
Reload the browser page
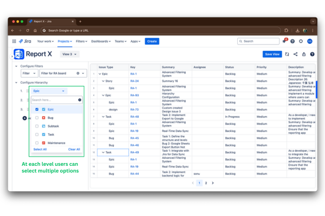pos(28,30)
